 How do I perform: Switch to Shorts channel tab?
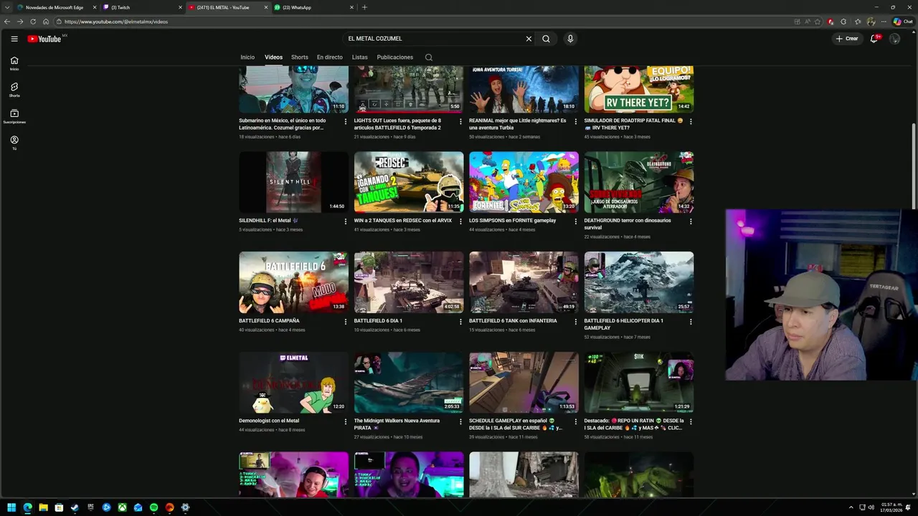(x=300, y=57)
